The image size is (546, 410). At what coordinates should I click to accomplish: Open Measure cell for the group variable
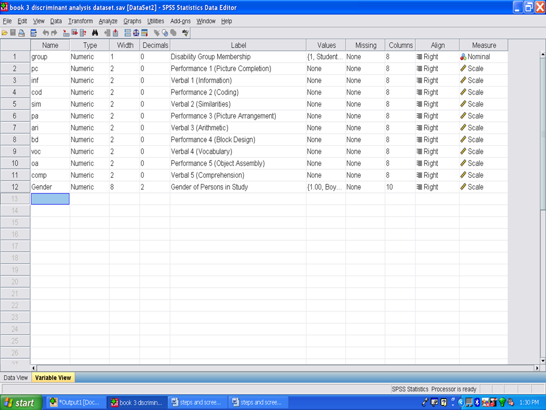[483, 57]
